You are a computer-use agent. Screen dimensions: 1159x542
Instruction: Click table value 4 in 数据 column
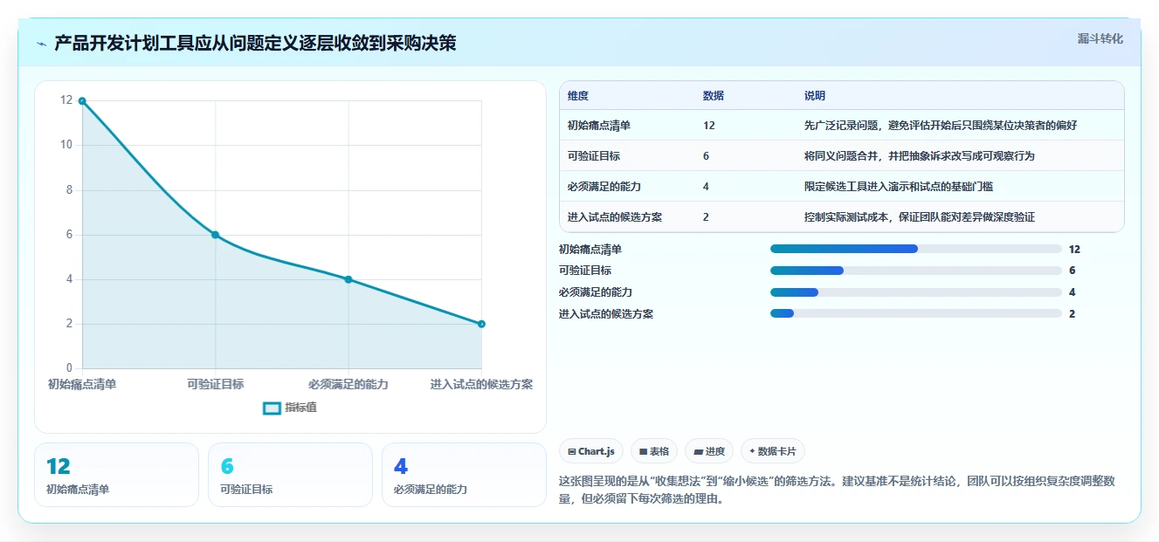pos(706,187)
